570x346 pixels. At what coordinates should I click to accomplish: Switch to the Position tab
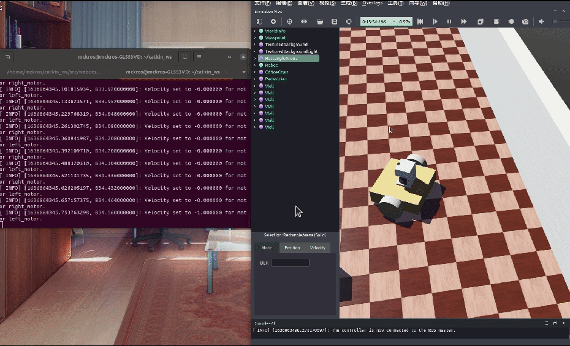click(292, 248)
